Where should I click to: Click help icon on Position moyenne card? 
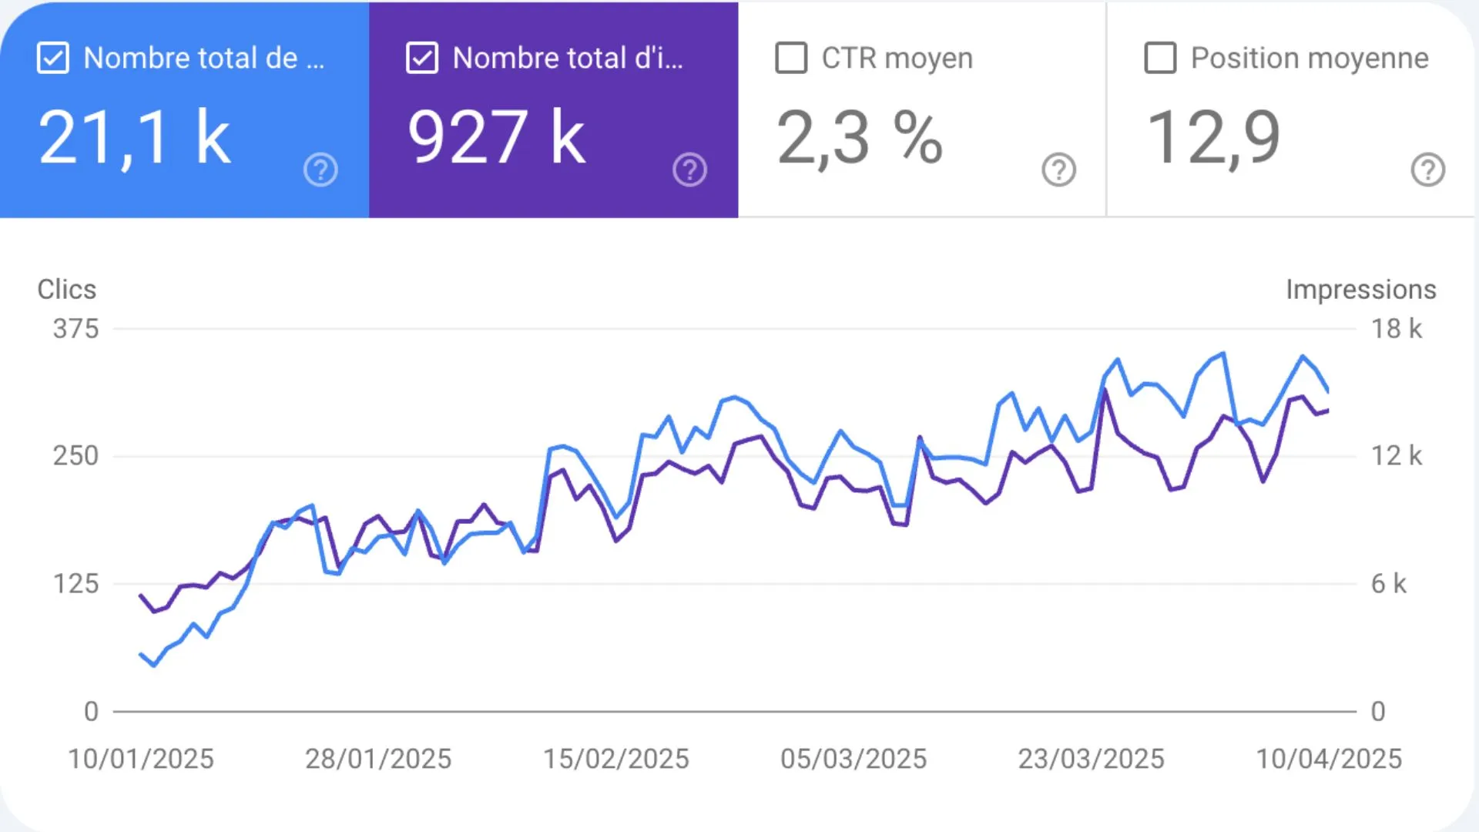click(x=1427, y=169)
